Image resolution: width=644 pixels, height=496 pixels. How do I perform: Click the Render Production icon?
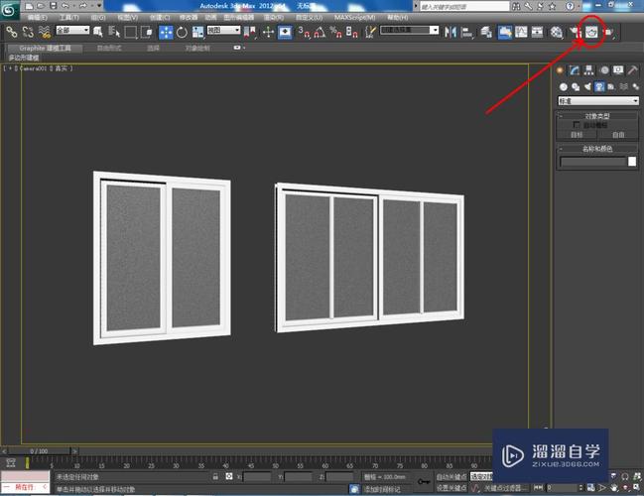[608, 32]
